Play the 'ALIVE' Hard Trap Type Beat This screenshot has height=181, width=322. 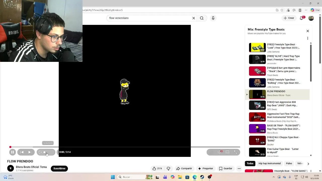277,59
